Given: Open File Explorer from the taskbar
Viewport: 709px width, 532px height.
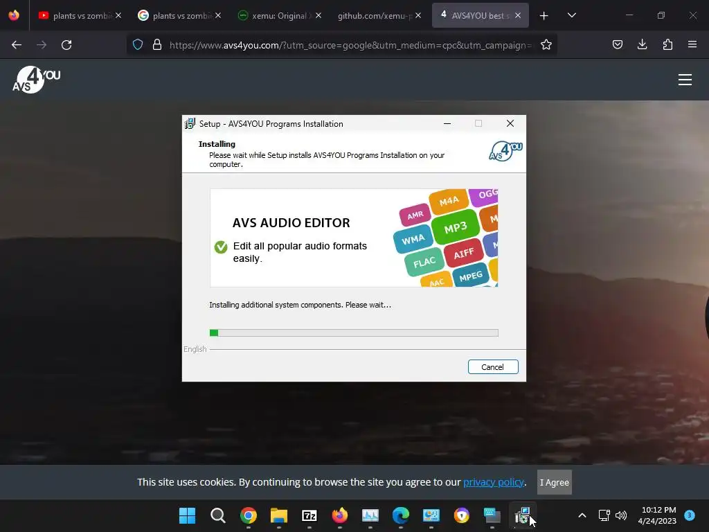Looking at the screenshot, I should (x=279, y=515).
